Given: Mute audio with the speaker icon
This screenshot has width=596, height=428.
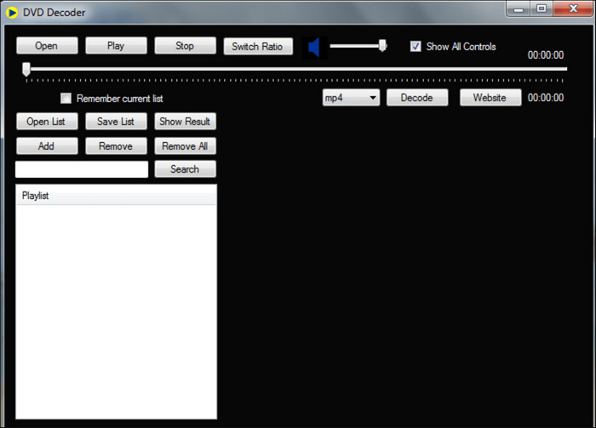Looking at the screenshot, I should pyautogui.click(x=314, y=48).
